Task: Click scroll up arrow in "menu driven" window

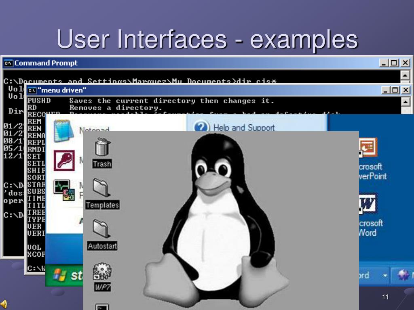Action: 406,102
